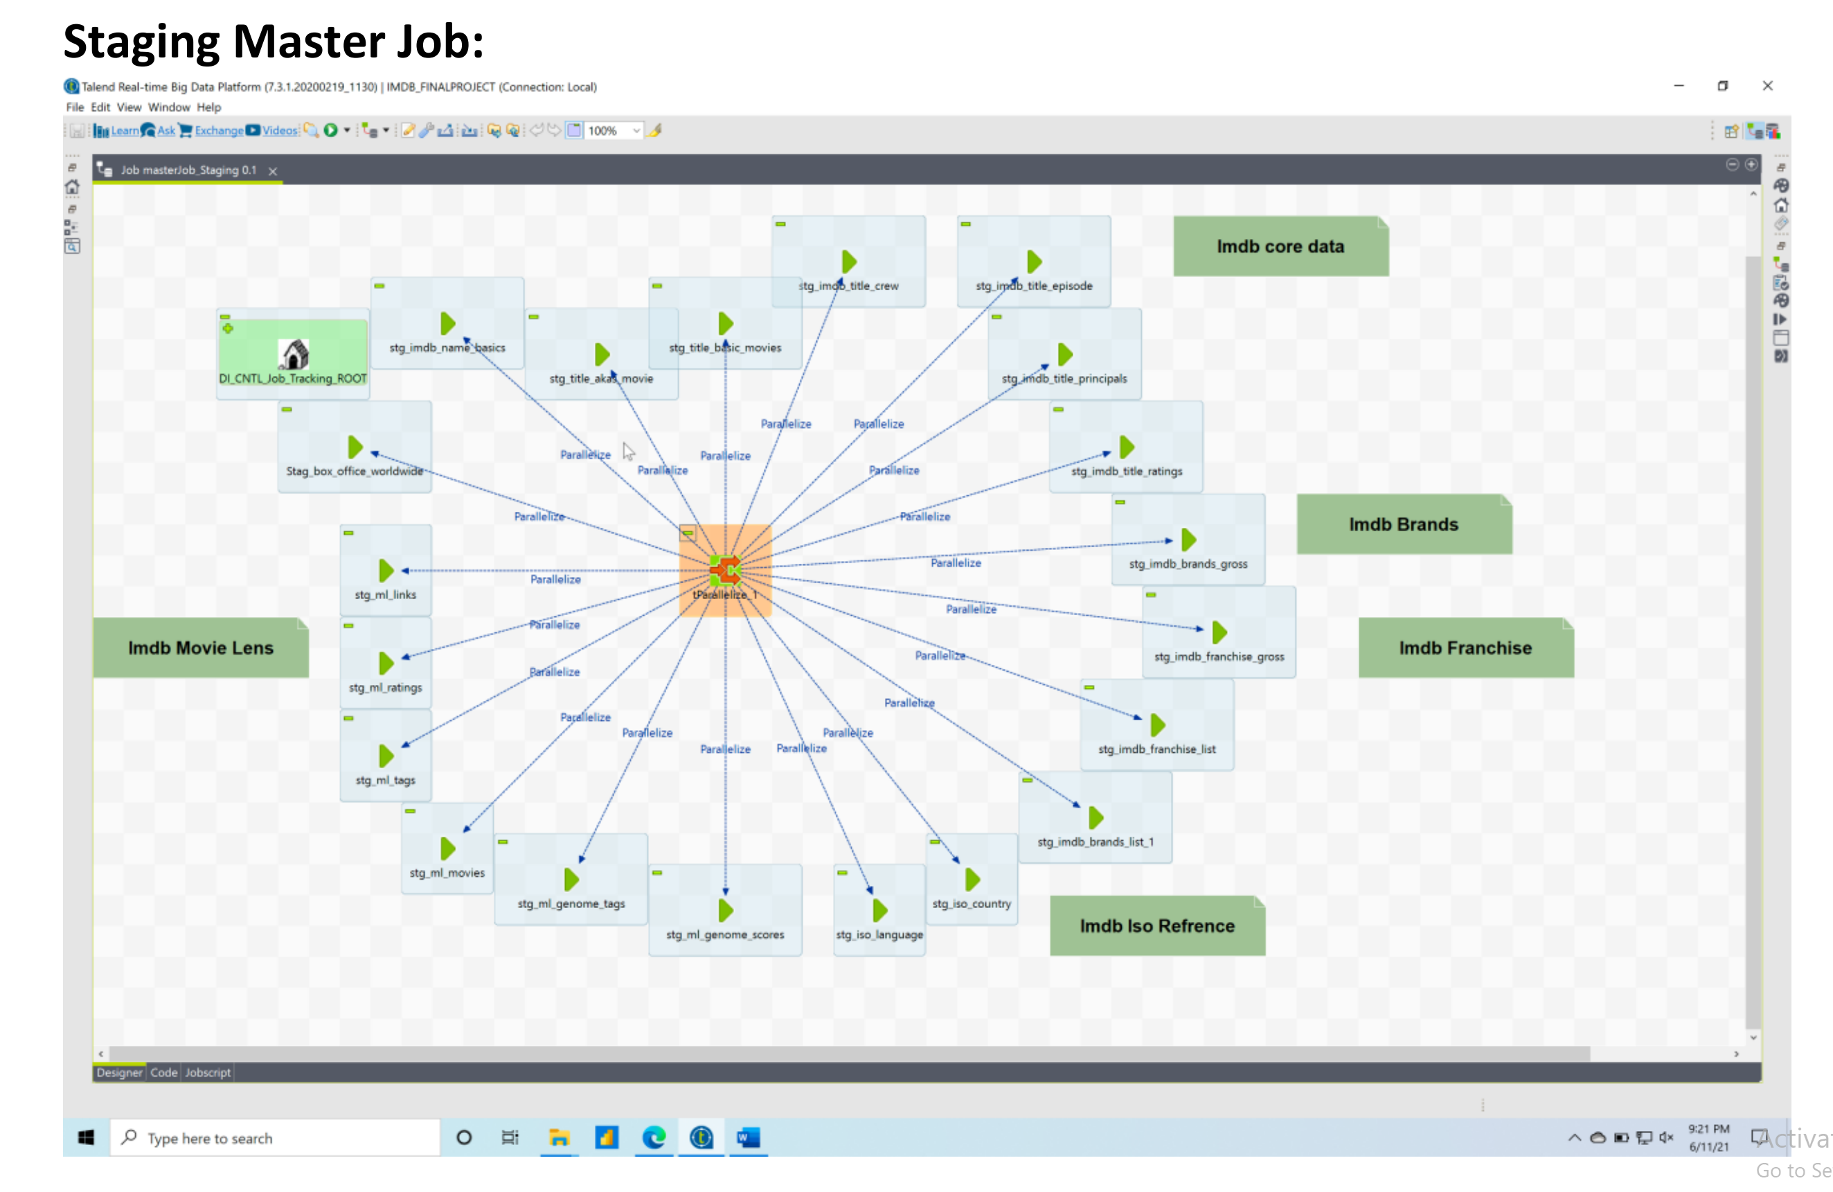
Task: Click the pencil edit icon in toolbar
Action: [x=409, y=130]
